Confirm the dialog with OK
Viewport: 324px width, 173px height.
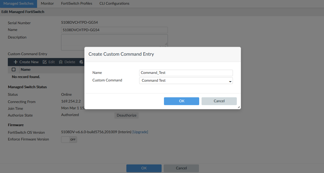click(x=181, y=101)
